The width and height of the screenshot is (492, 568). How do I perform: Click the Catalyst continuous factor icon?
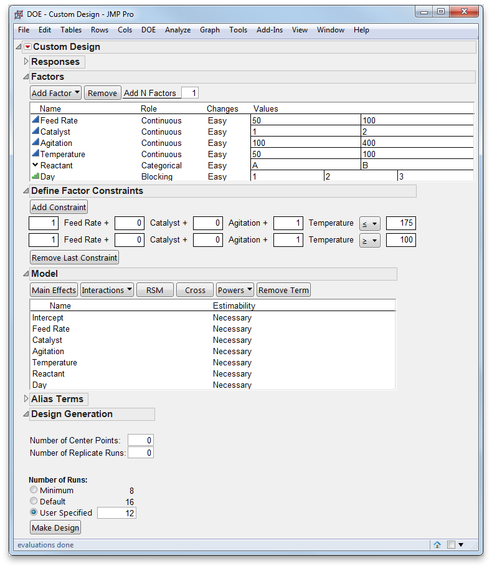[x=35, y=131]
